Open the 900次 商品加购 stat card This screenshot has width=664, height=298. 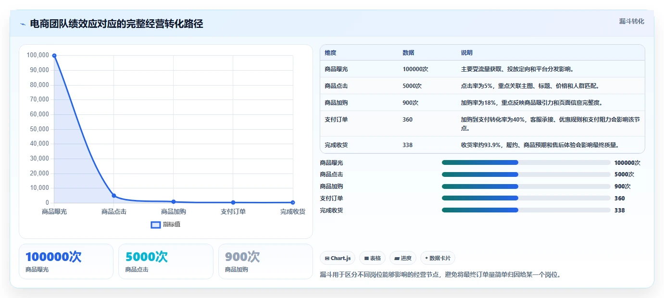point(265,261)
